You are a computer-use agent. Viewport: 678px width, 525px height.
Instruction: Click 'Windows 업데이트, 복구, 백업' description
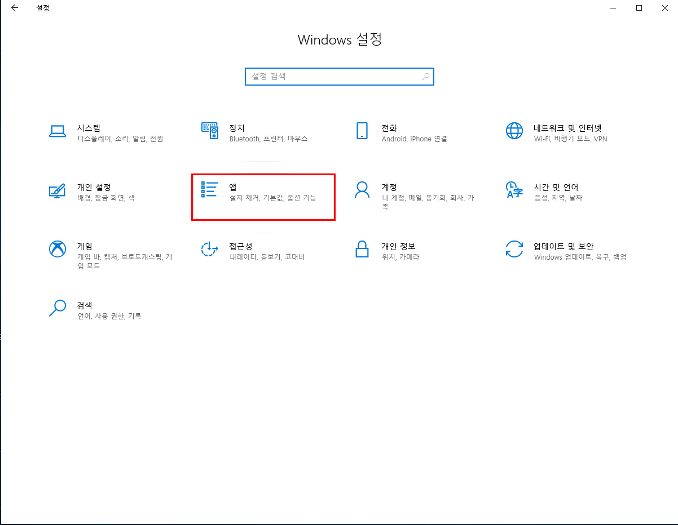pos(580,257)
